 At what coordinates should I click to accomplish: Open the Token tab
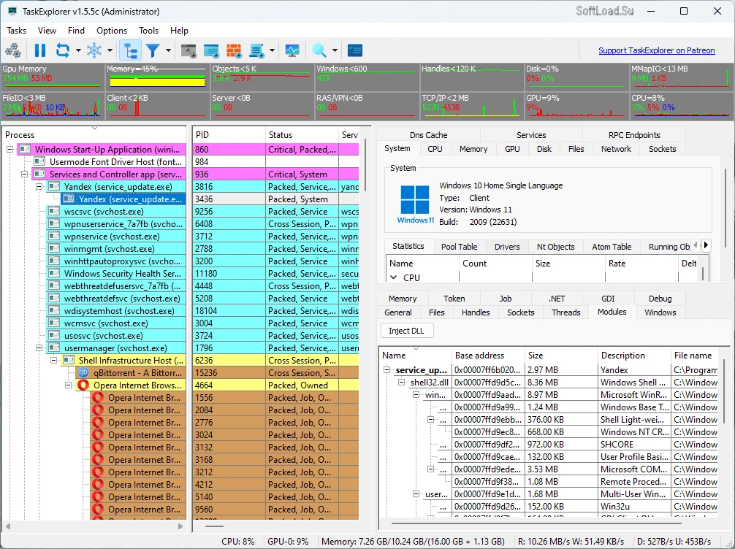tap(454, 299)
